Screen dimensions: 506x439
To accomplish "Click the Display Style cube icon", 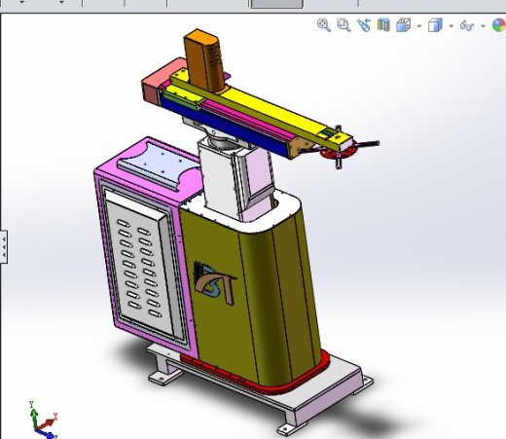I will tap(435, 25).
